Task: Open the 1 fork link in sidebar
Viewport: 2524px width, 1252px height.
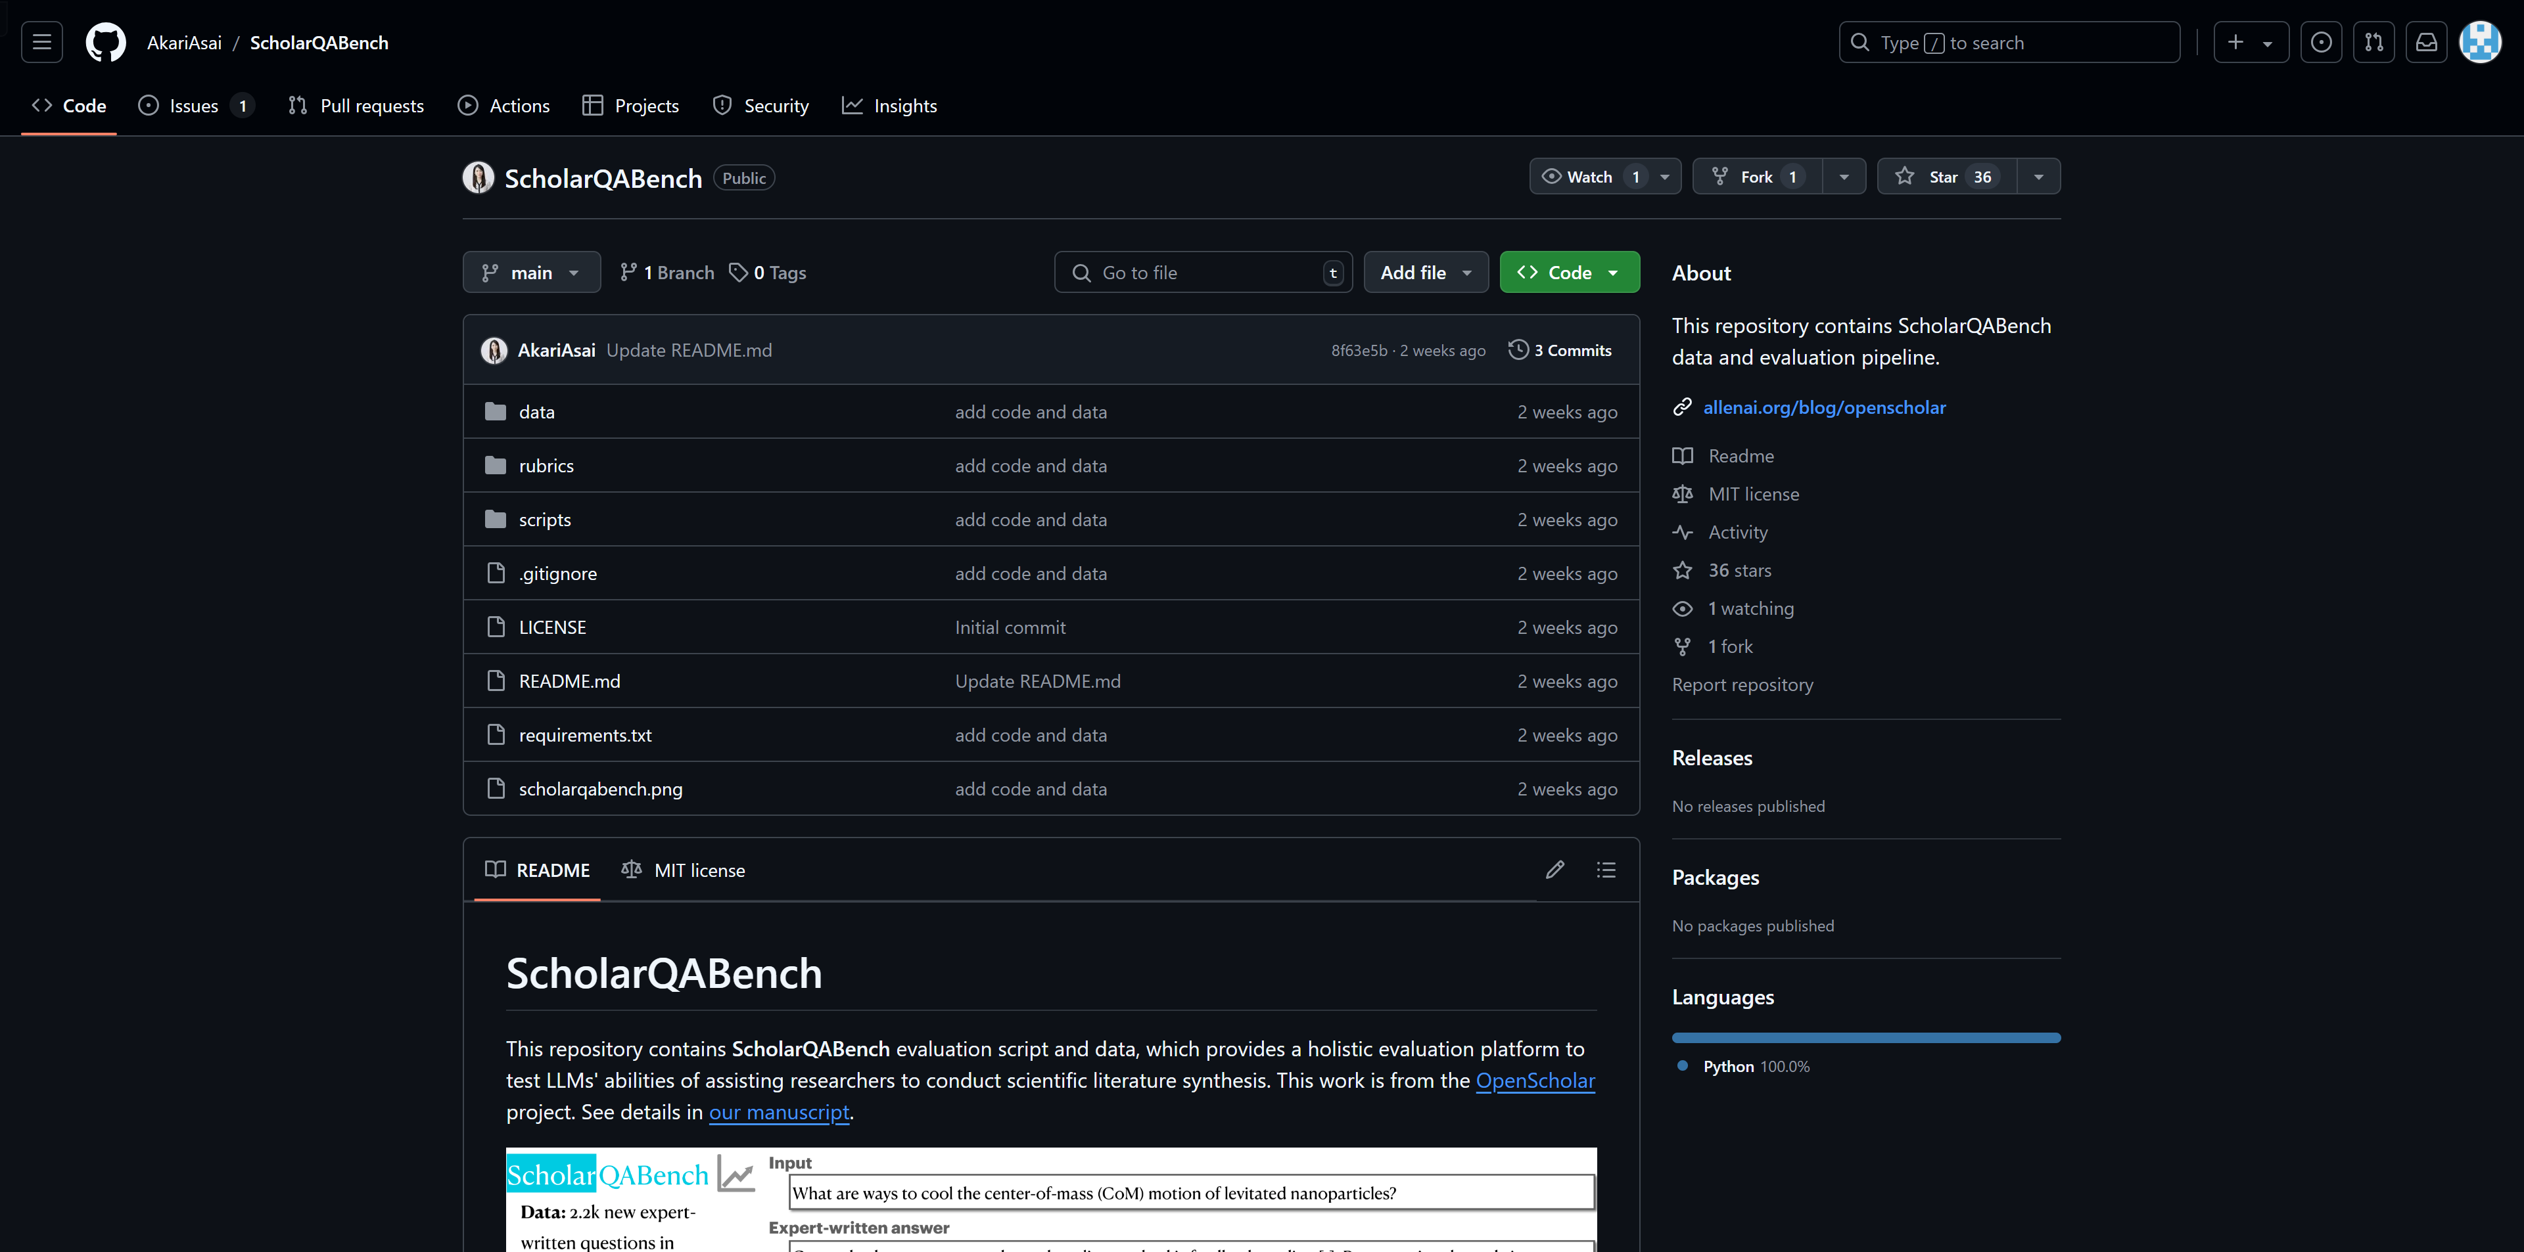Action: pyautogui.click(x=1729, y=647)
